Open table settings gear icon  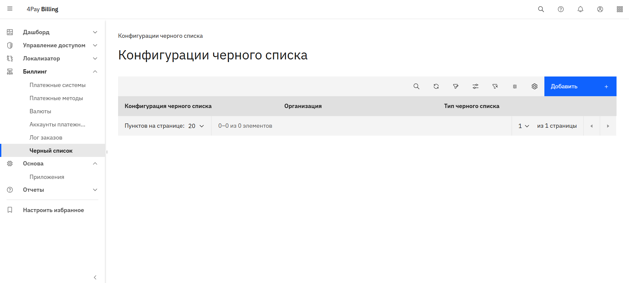534,86
